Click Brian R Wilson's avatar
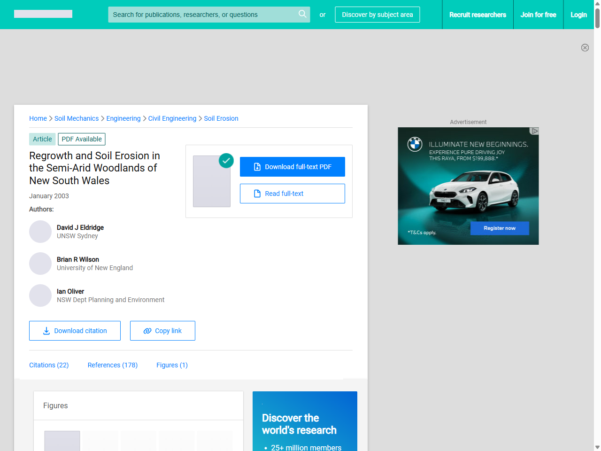Image resolution: width=601 pixels, height=451 pixels. (x=40, y=264)
